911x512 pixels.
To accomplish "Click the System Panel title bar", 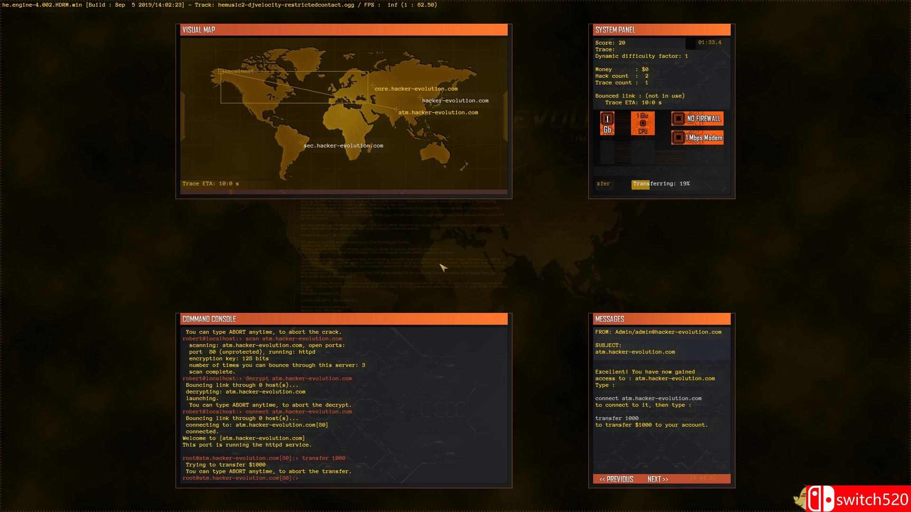I will [661, 30].
